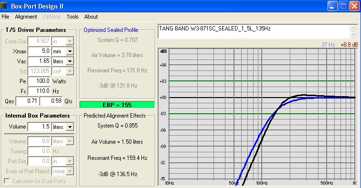Image resolution: width=361 pixels, height=188 pixels.
Task: Expand the Port Dia unit dropdown
Action: 70,161
